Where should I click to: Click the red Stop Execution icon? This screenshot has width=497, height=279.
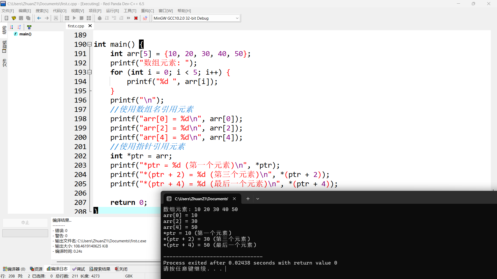136,18
